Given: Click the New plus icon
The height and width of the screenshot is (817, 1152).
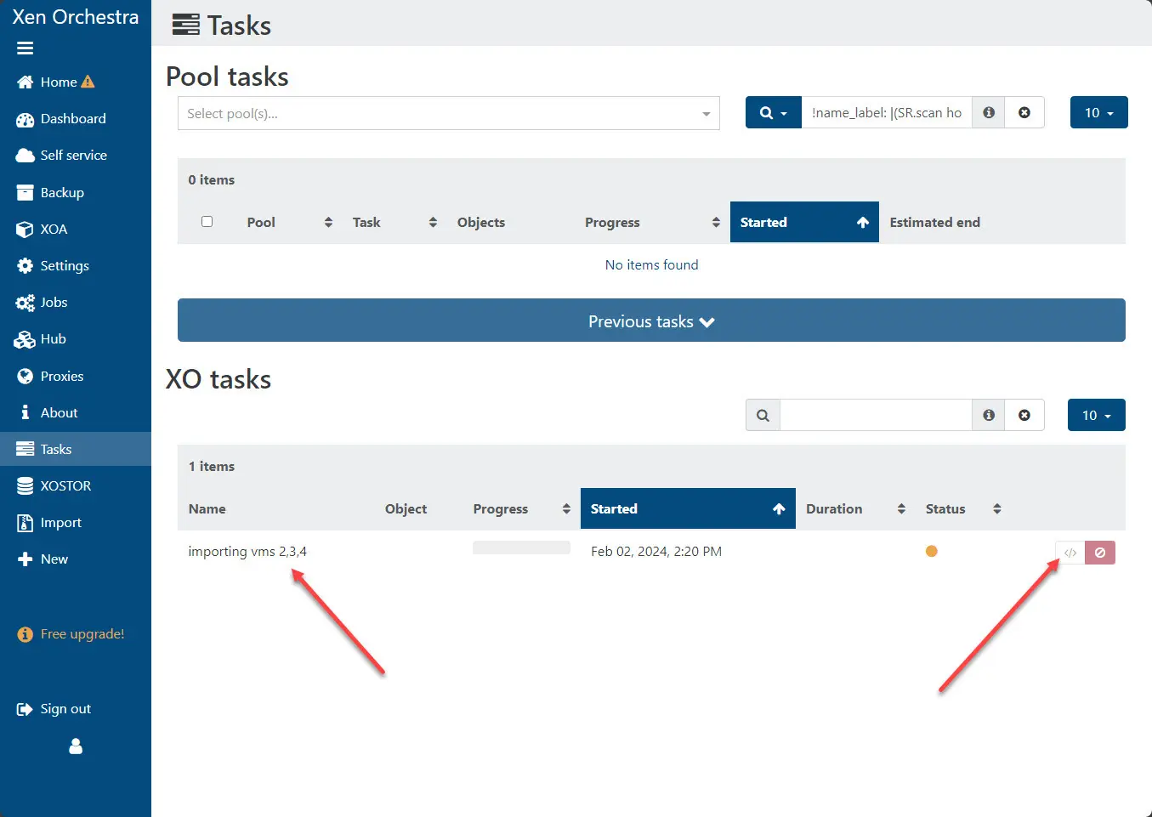Looking at the screenshot, I should (25, 559).
